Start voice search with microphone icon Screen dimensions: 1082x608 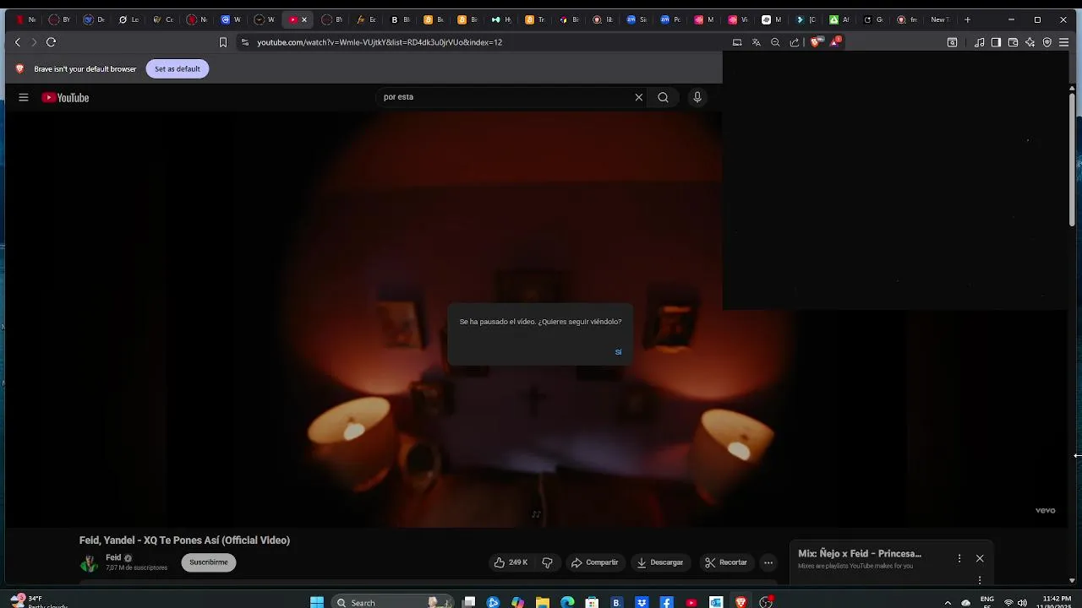pos(697,97)
